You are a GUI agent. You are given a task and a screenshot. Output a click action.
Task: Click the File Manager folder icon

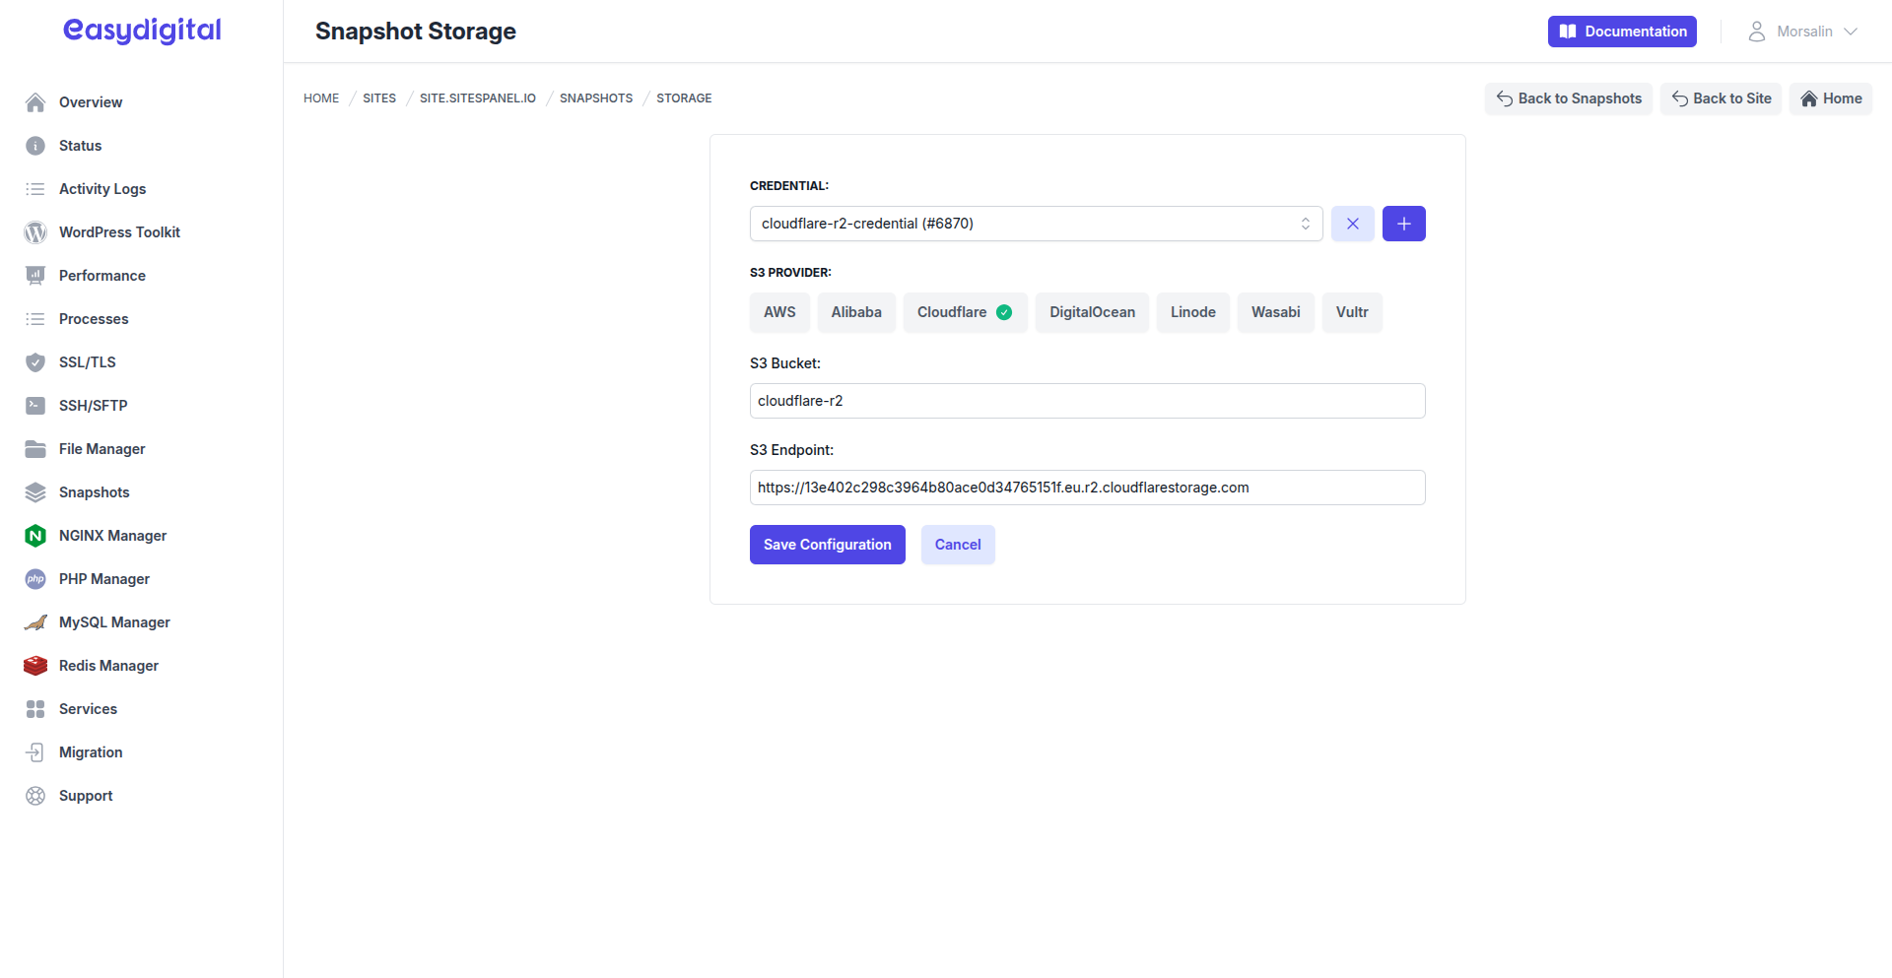coord(34,448)
